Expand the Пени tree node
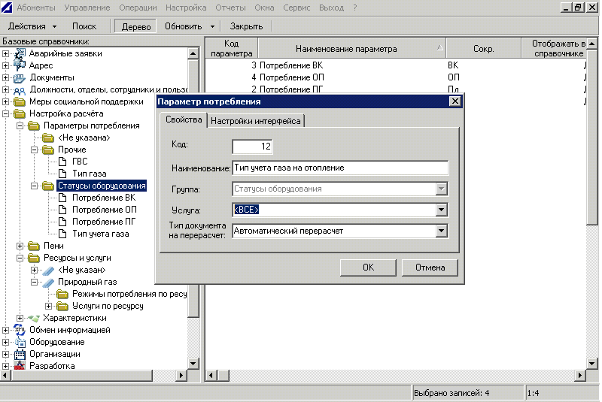The image size is (602, 402). 20,246
